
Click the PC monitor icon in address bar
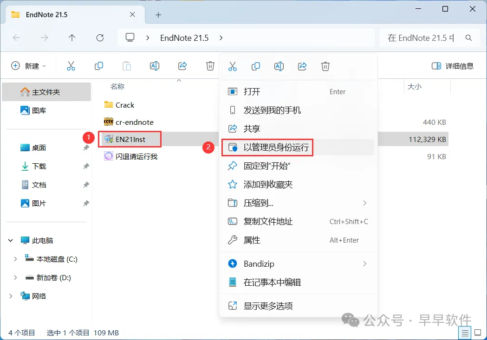130,38
